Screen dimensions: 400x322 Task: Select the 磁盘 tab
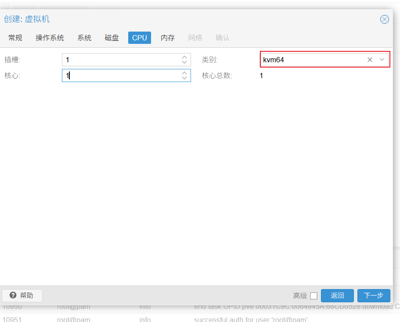112,38
